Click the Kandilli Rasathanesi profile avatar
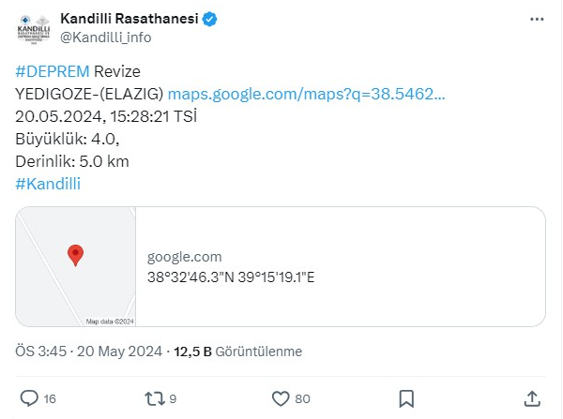Image resolution: width=563 pixels, height=419 pixels. pos(34,27)
